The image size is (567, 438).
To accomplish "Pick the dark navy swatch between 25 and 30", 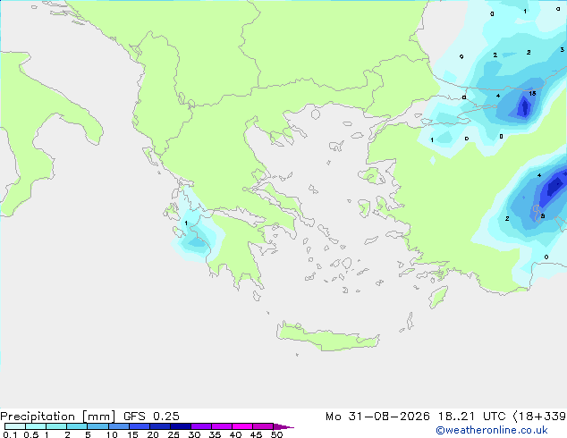I will 181,426.
